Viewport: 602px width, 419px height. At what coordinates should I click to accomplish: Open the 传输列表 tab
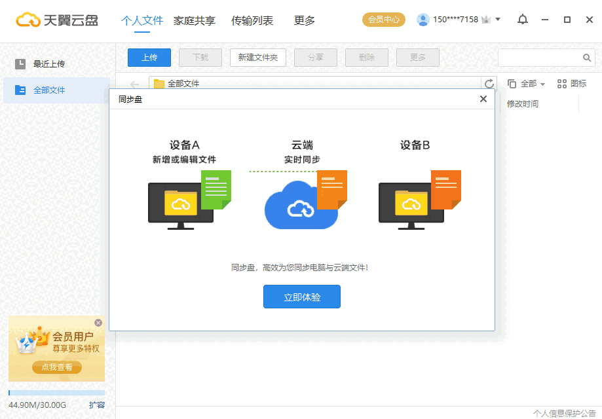click(x=252, y=20)
